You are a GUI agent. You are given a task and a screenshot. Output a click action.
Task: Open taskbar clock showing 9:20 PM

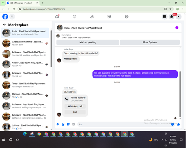173,140
